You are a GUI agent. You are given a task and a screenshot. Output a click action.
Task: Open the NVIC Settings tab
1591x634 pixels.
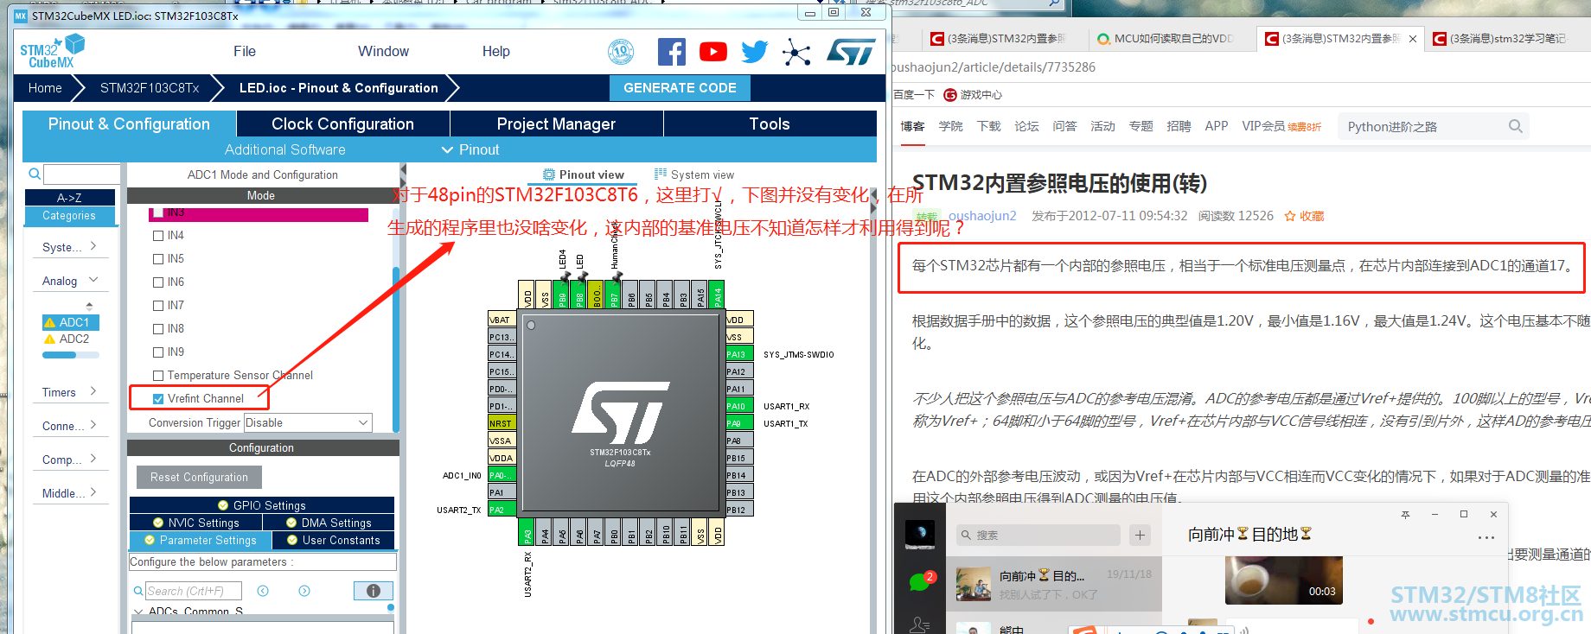coord(196,523)
